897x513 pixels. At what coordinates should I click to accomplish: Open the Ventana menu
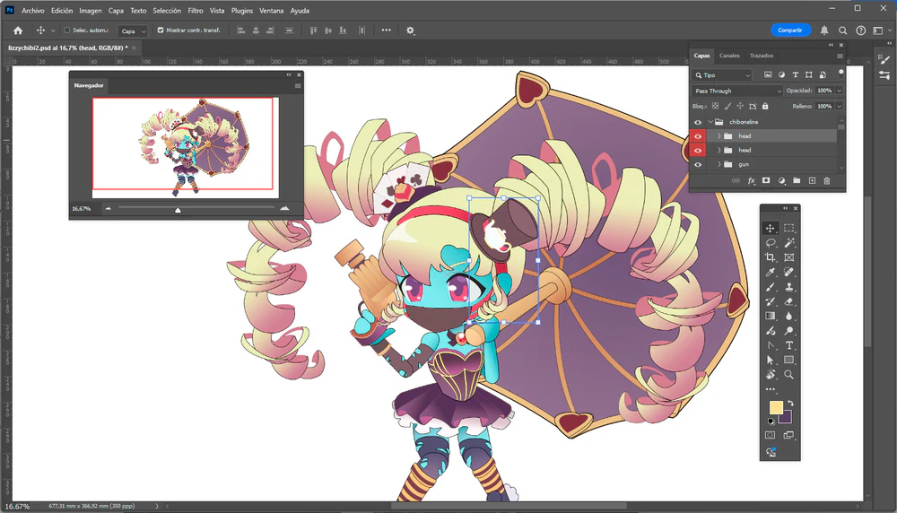click(x=271, y=11)
